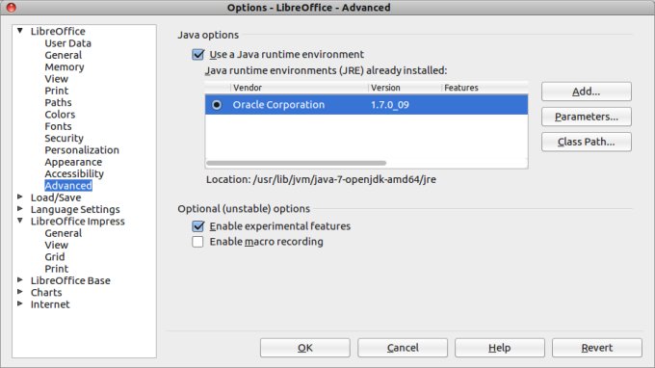Open the Class Path... dialog
The height and width of the screenshot is (368, 655).
point(586,142)
